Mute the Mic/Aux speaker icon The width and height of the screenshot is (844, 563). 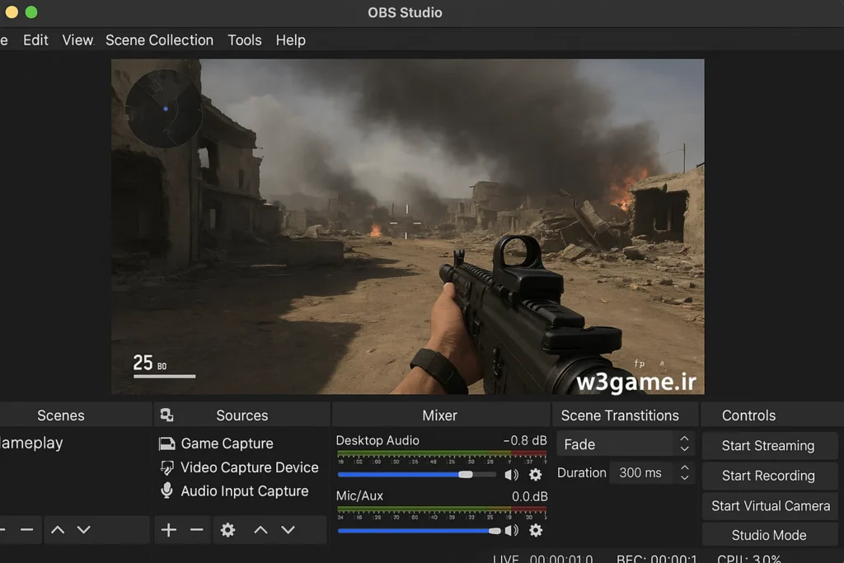tap(511, 531)
